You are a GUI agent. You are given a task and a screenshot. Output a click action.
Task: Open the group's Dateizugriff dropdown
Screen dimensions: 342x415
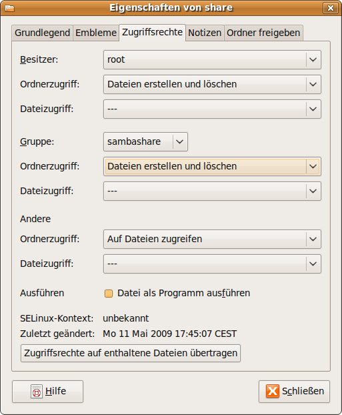click(x=212, y=191)
